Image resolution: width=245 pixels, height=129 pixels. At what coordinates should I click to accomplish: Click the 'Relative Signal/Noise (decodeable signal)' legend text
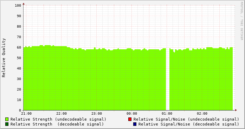189,124
